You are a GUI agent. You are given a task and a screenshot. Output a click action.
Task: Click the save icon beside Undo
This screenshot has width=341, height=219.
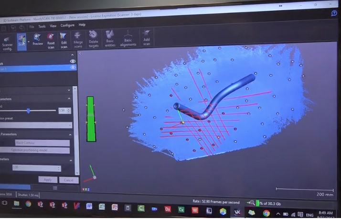[x=4, y=29]
